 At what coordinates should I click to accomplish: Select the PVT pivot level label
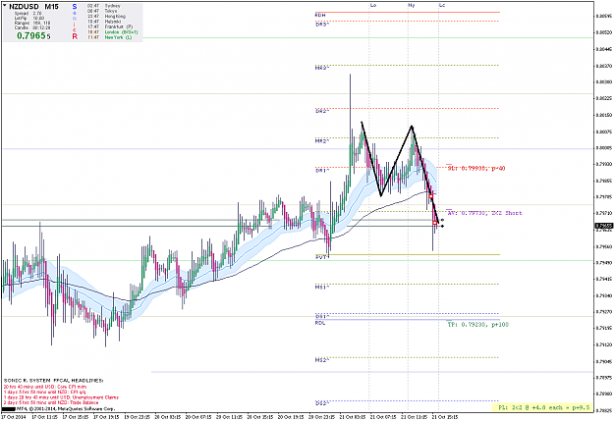[x=322, y=257]
